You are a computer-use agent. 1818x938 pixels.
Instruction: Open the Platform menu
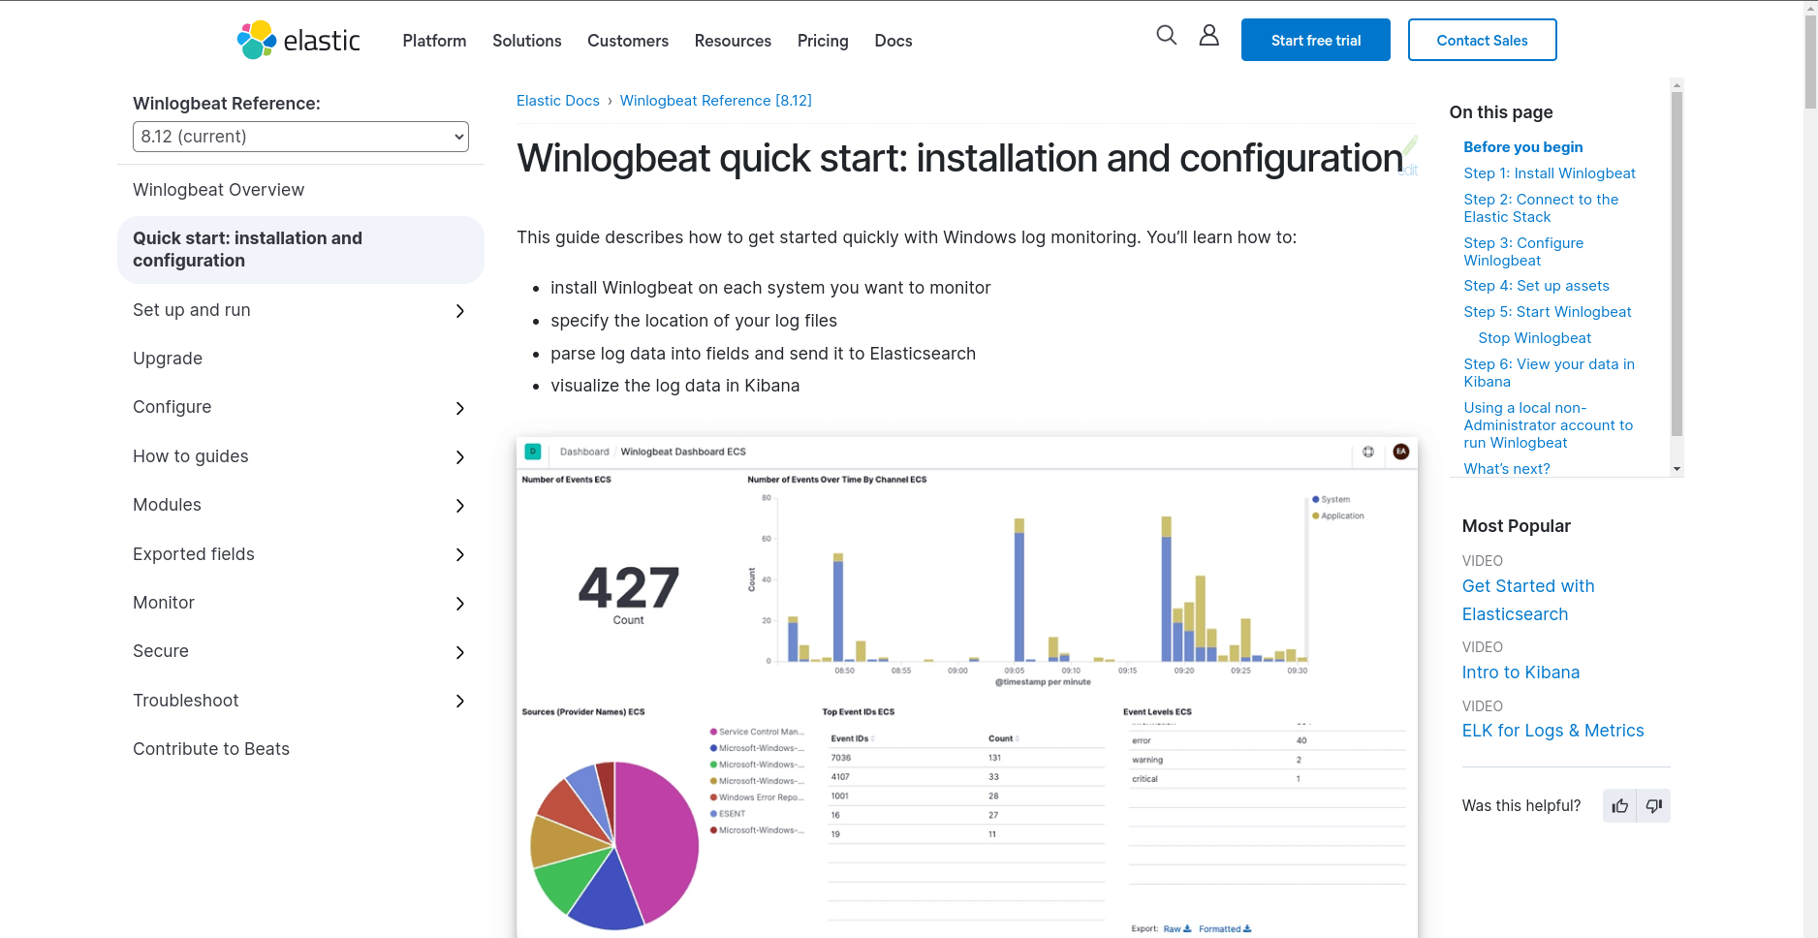434,41
